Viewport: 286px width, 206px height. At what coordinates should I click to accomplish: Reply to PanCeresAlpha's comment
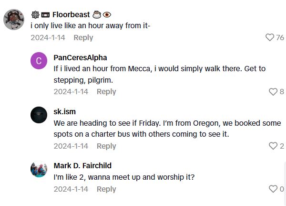(x=106, y=92)
